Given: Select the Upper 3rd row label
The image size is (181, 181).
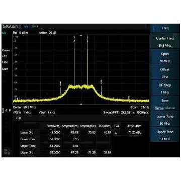Looking at the screenshot, I should point(27,152).
